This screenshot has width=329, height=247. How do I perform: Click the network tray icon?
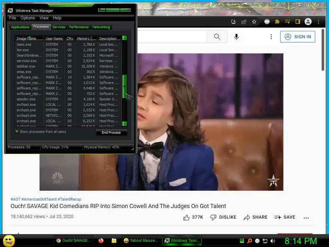[265, 241]
